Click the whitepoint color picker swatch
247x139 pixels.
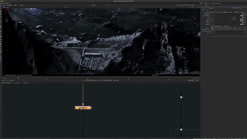(x=241, y=16)
